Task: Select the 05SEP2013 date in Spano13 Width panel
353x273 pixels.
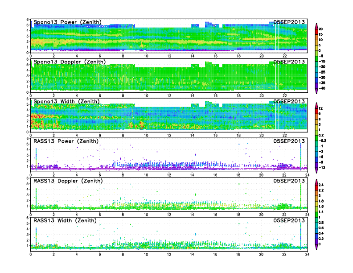Action: [289, 101]
